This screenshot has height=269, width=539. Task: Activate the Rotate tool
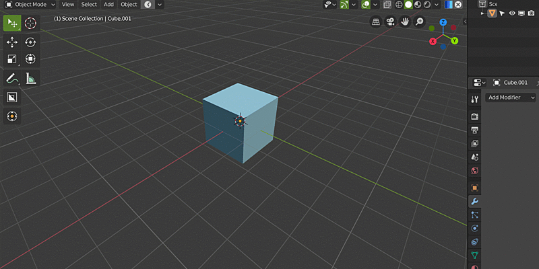click(x=30, y=42)
